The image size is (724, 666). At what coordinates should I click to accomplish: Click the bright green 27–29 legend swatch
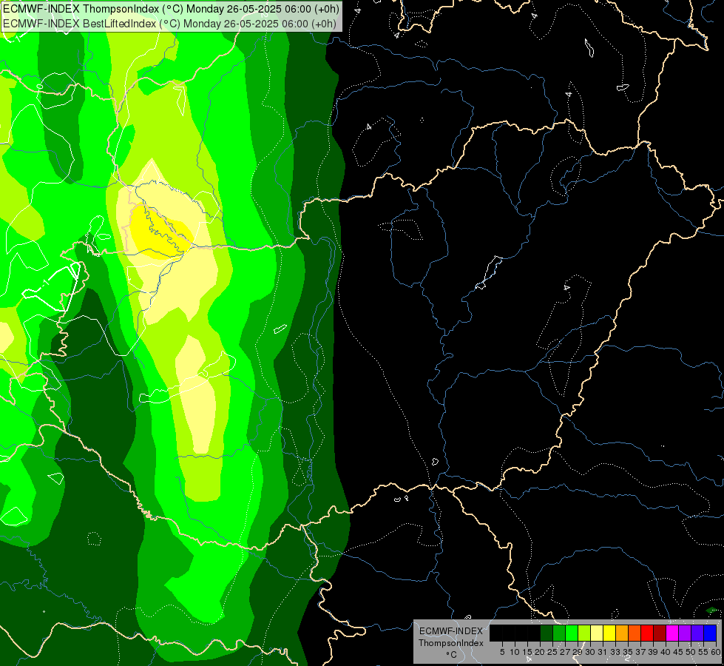[572, 633]
